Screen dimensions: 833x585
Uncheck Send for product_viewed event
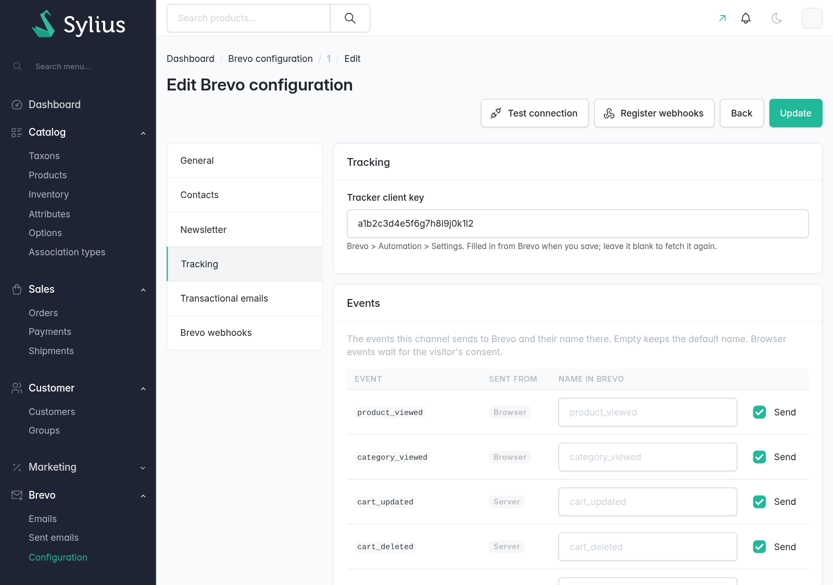759,412
